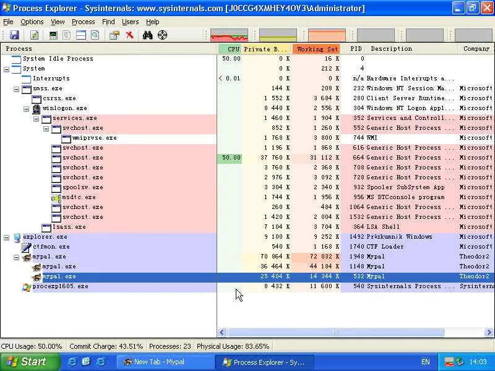Click the icon of mypal.exe PID 1948

[x=27, y=257]
